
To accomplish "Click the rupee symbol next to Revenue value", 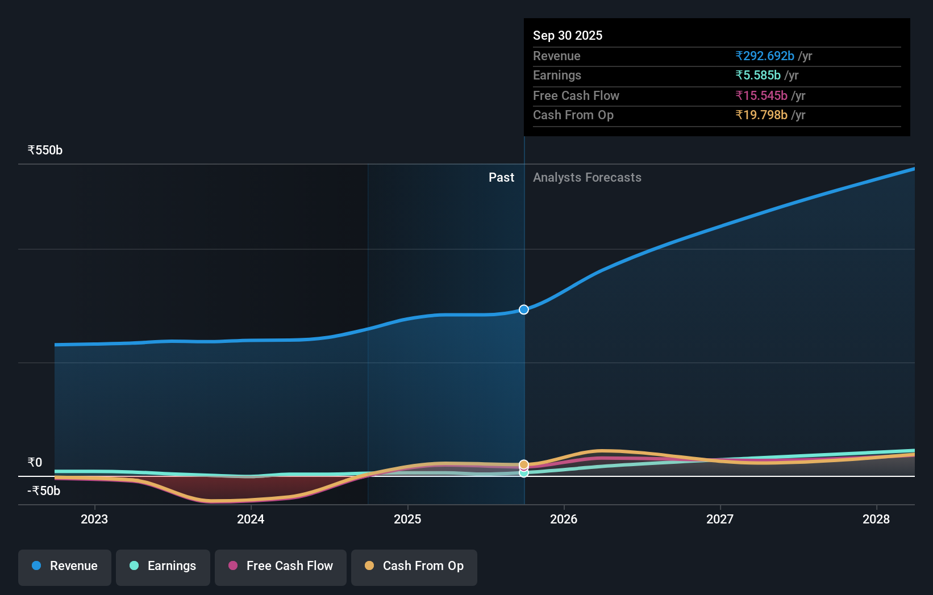I will (x=739, y=56).
